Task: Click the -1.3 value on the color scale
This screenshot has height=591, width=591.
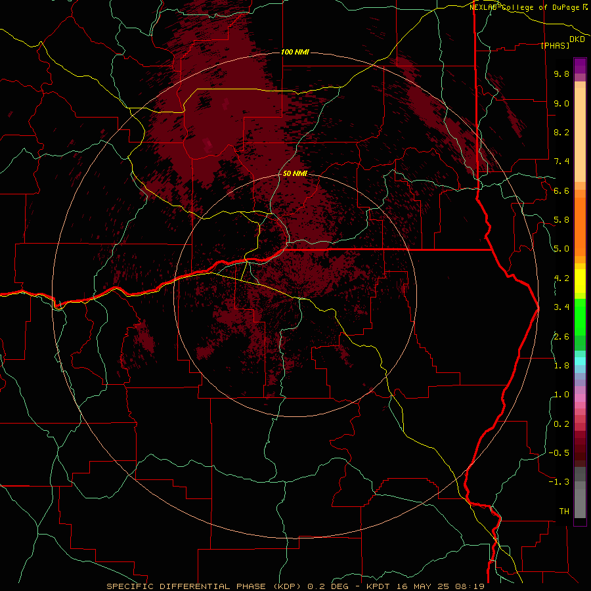Action: tap(559, 482)
